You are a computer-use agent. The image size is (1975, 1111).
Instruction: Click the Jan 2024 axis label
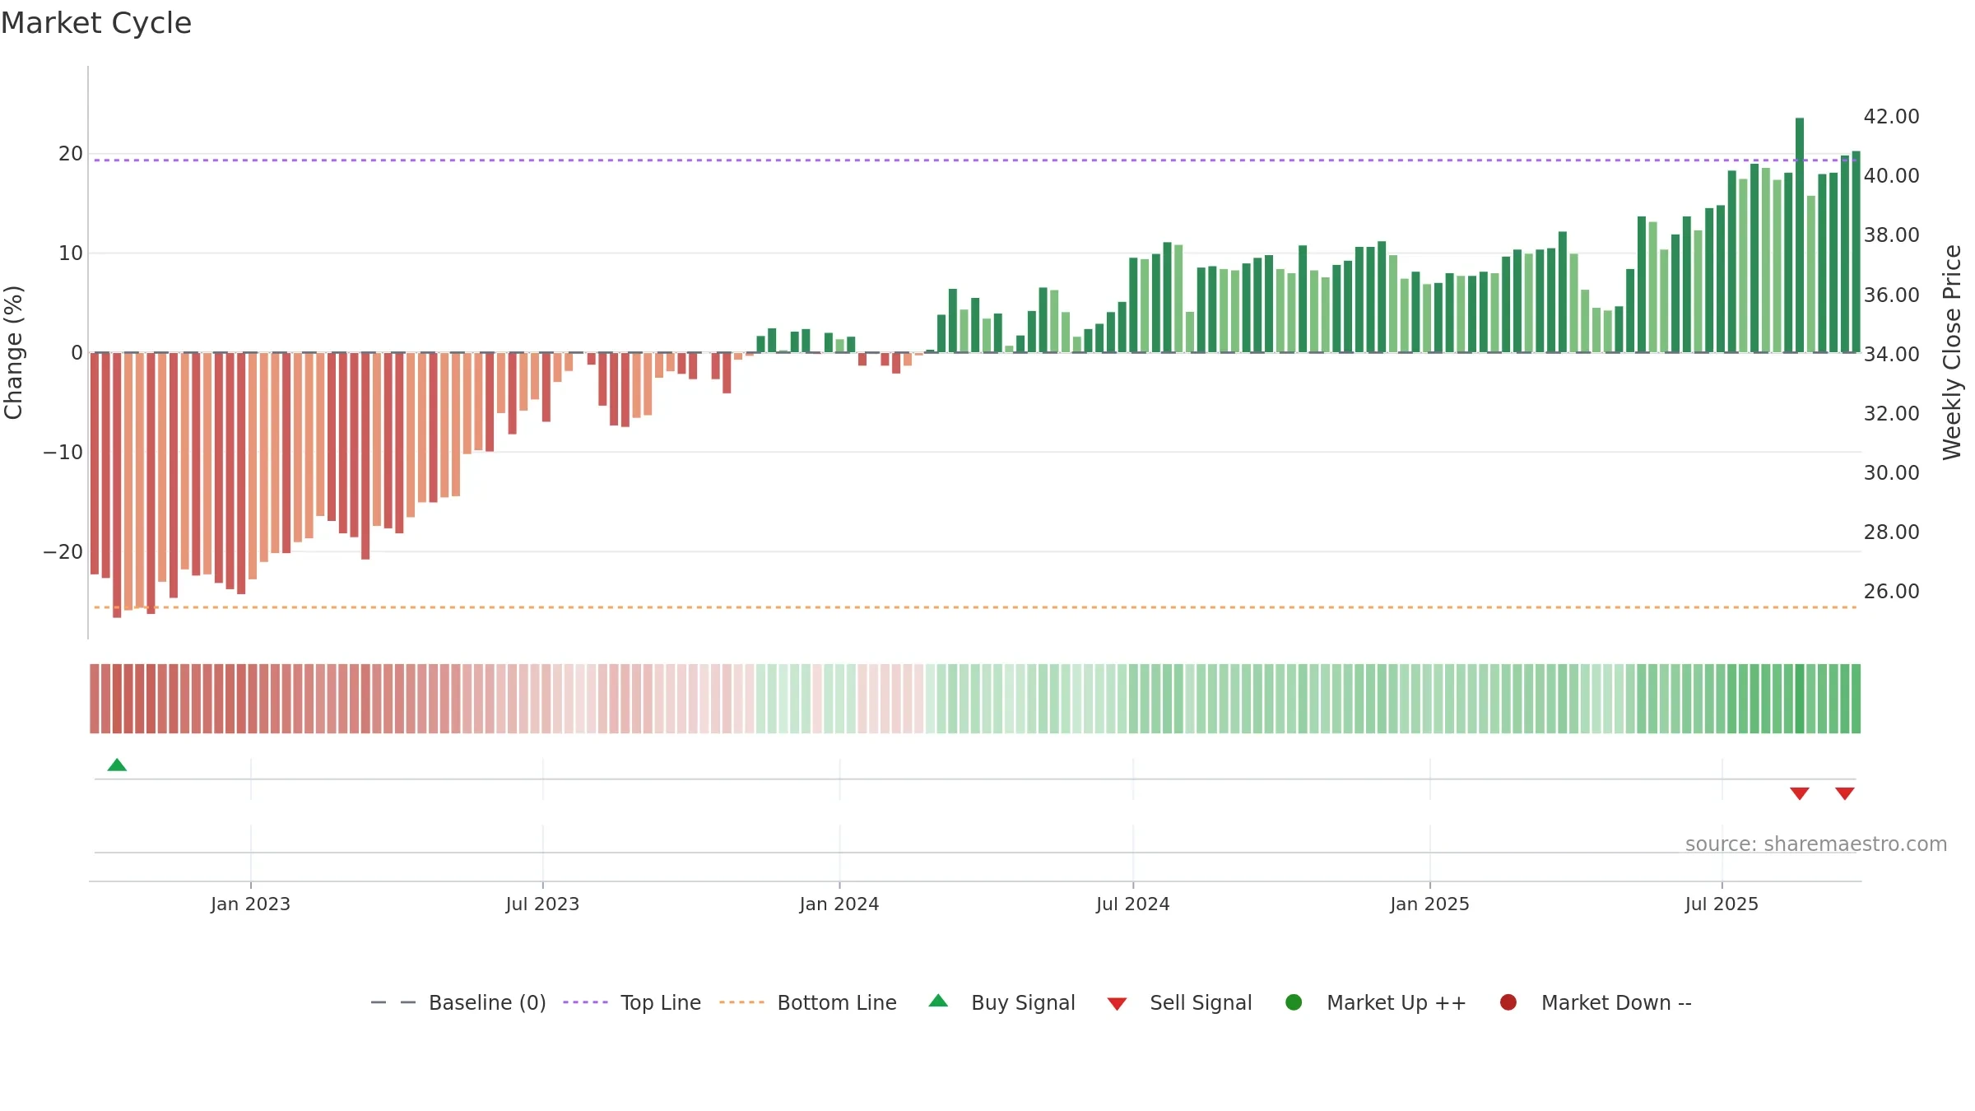click(839, 904)
